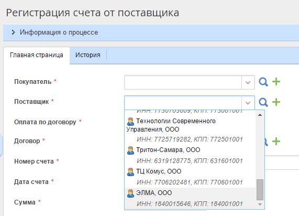Screen dimensions: 299x216
Task: Click the contractor icon beside Тритон-Самара, ООО
Action: click(130, 150)
